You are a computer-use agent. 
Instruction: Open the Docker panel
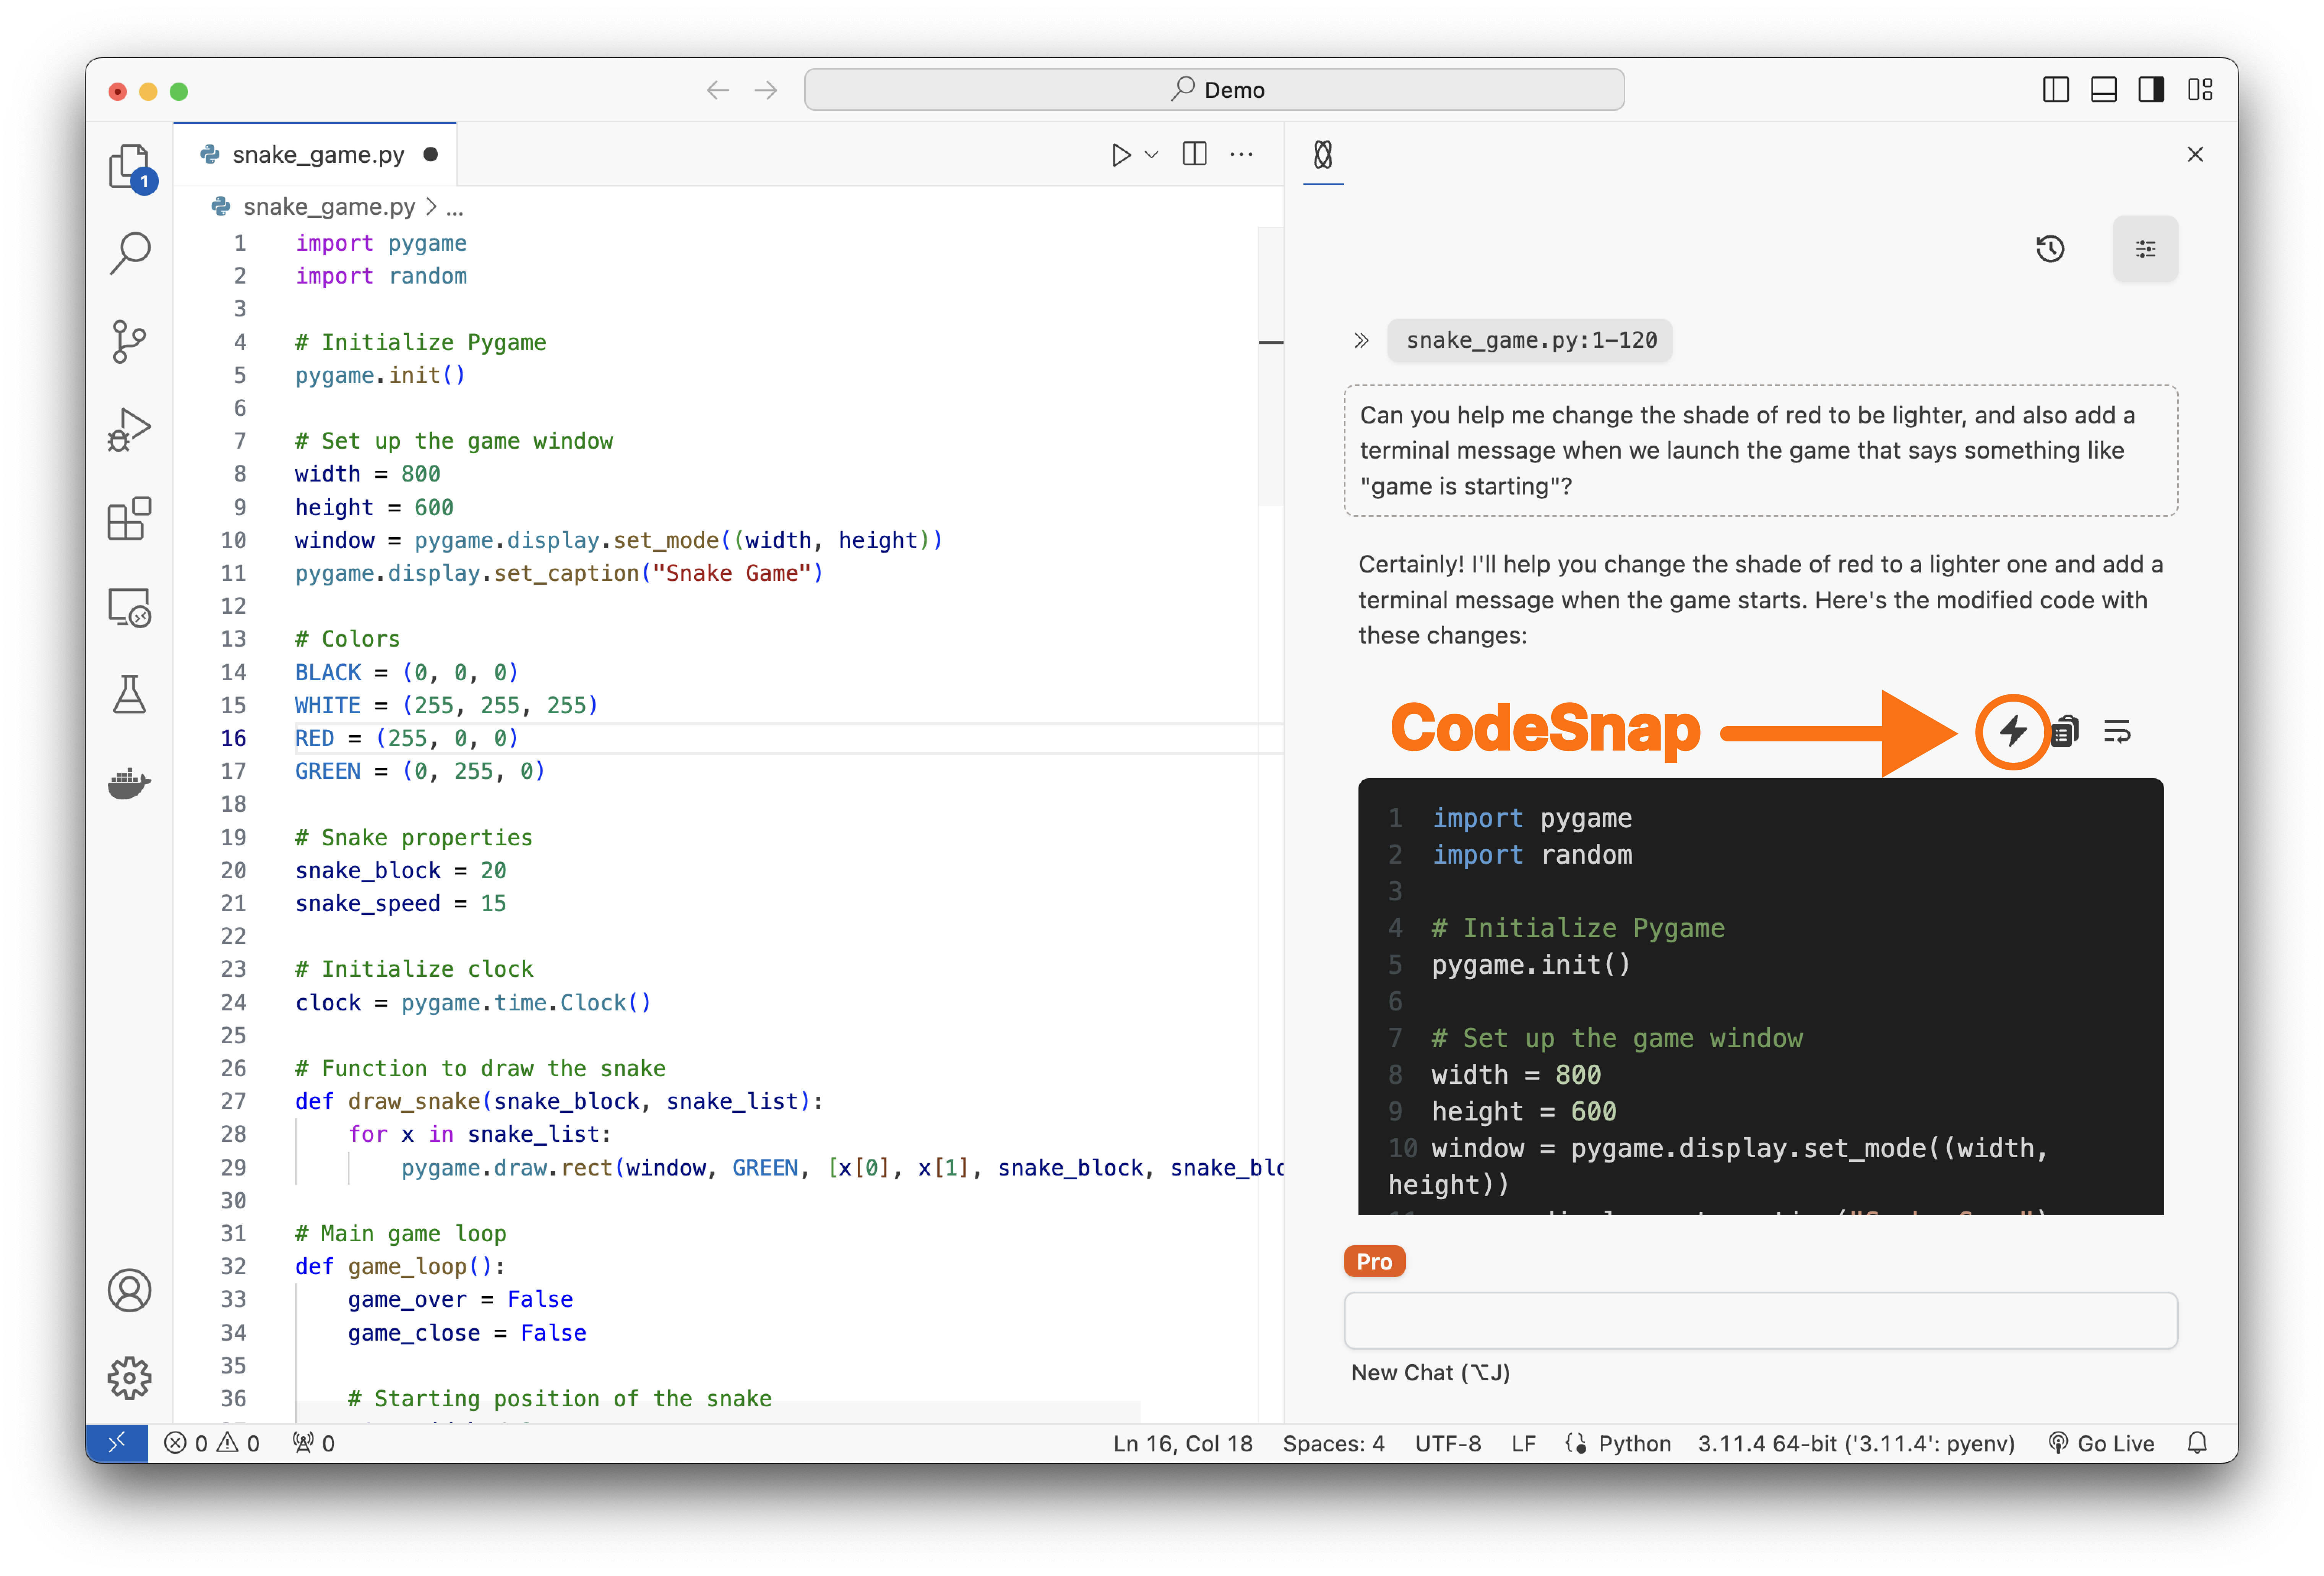[129, 782]
